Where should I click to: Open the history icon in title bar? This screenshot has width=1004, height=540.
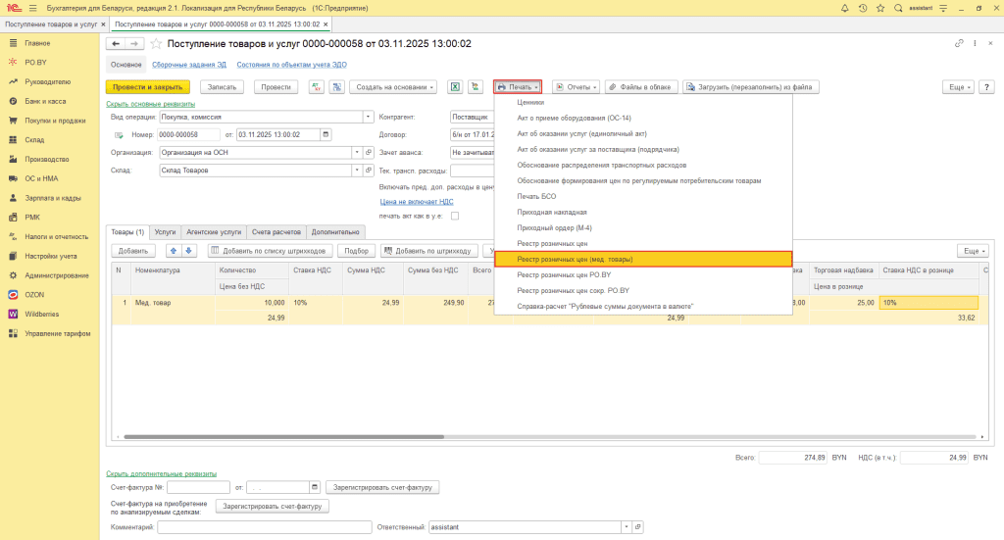pyautogui.click(x=863, y=8)
